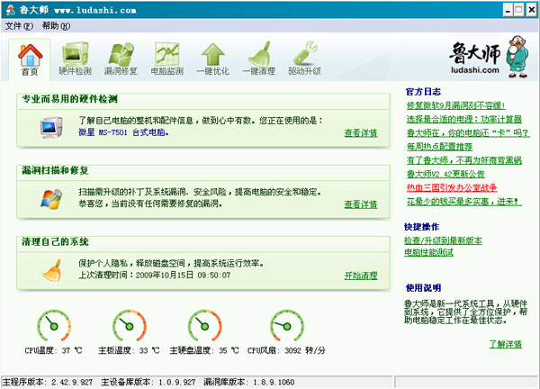540x389 pixels.
Task: Switch to the 漏洞修复 tab
Action: [121, 59]
